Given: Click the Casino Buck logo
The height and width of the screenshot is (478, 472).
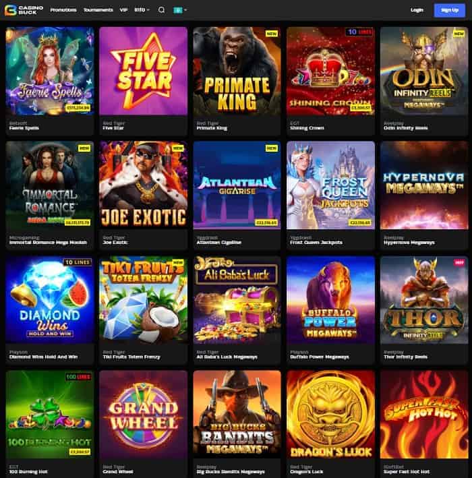Looking at the screenshot, I should [24, 10].
